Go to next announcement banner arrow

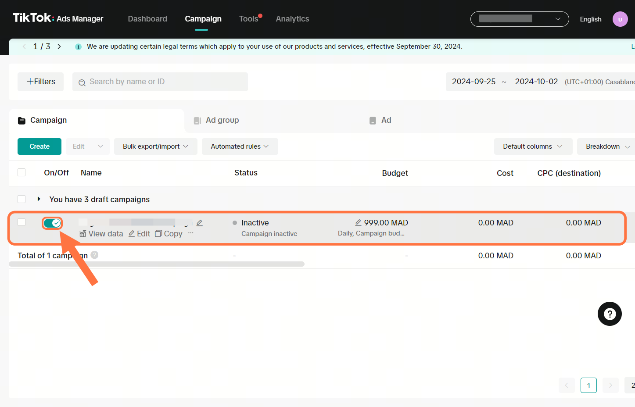tap(59, 46)
